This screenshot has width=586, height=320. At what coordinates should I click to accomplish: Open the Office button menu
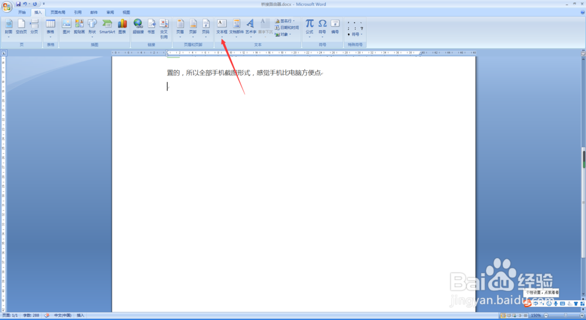6,6
